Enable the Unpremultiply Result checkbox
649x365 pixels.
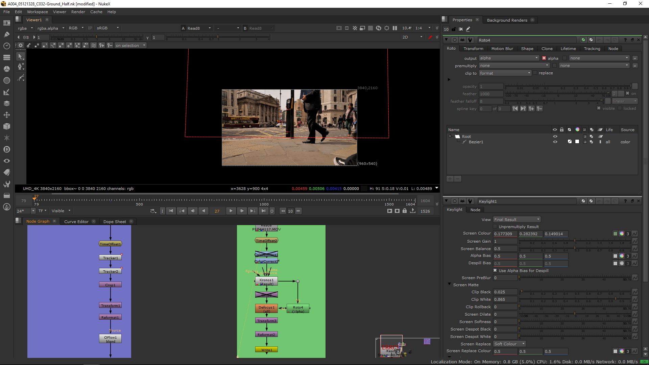495,227
